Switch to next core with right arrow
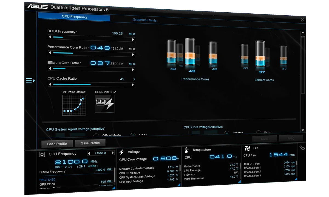Viewport: 329px width, 197px height. coord(112,153)
